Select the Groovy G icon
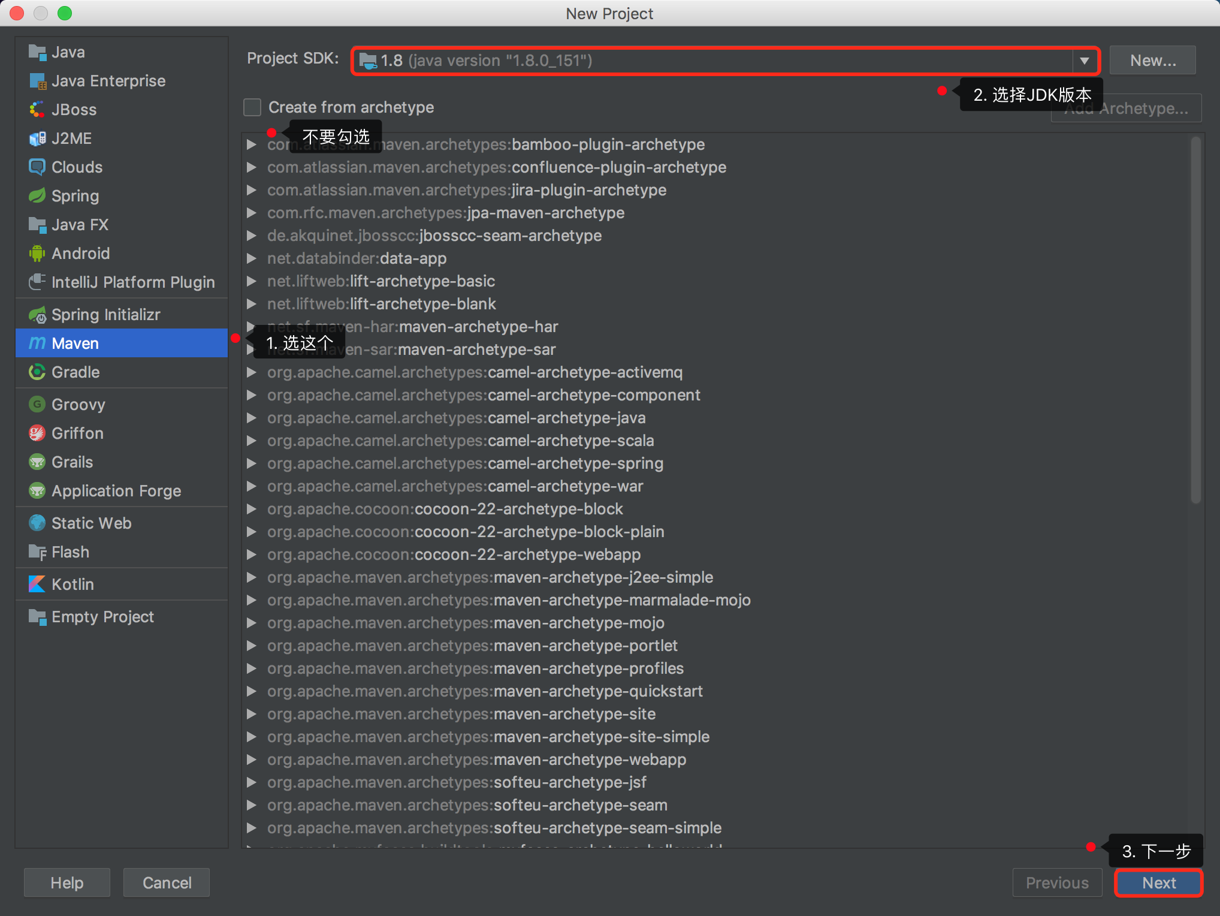Screen dimensions: 1220x916 37,405
